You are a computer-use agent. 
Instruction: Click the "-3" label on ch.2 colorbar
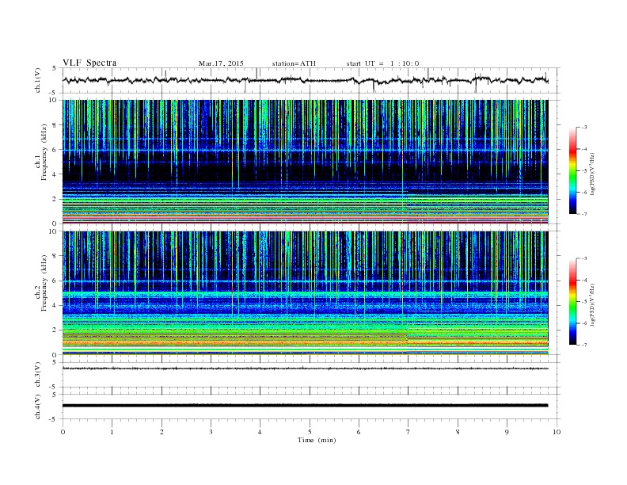pos(584,258)
